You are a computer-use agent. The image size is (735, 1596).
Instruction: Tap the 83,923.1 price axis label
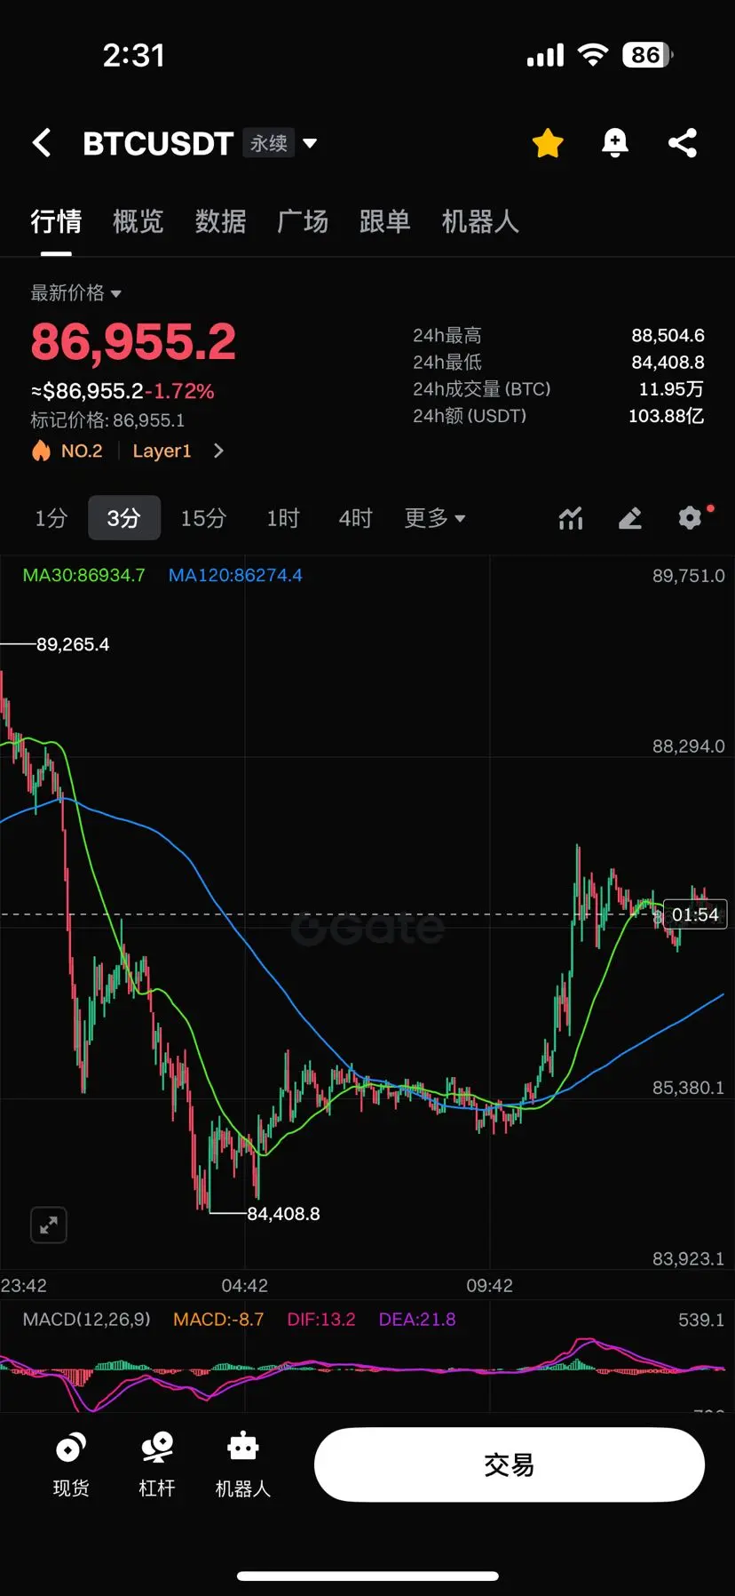pos(689,1258)
